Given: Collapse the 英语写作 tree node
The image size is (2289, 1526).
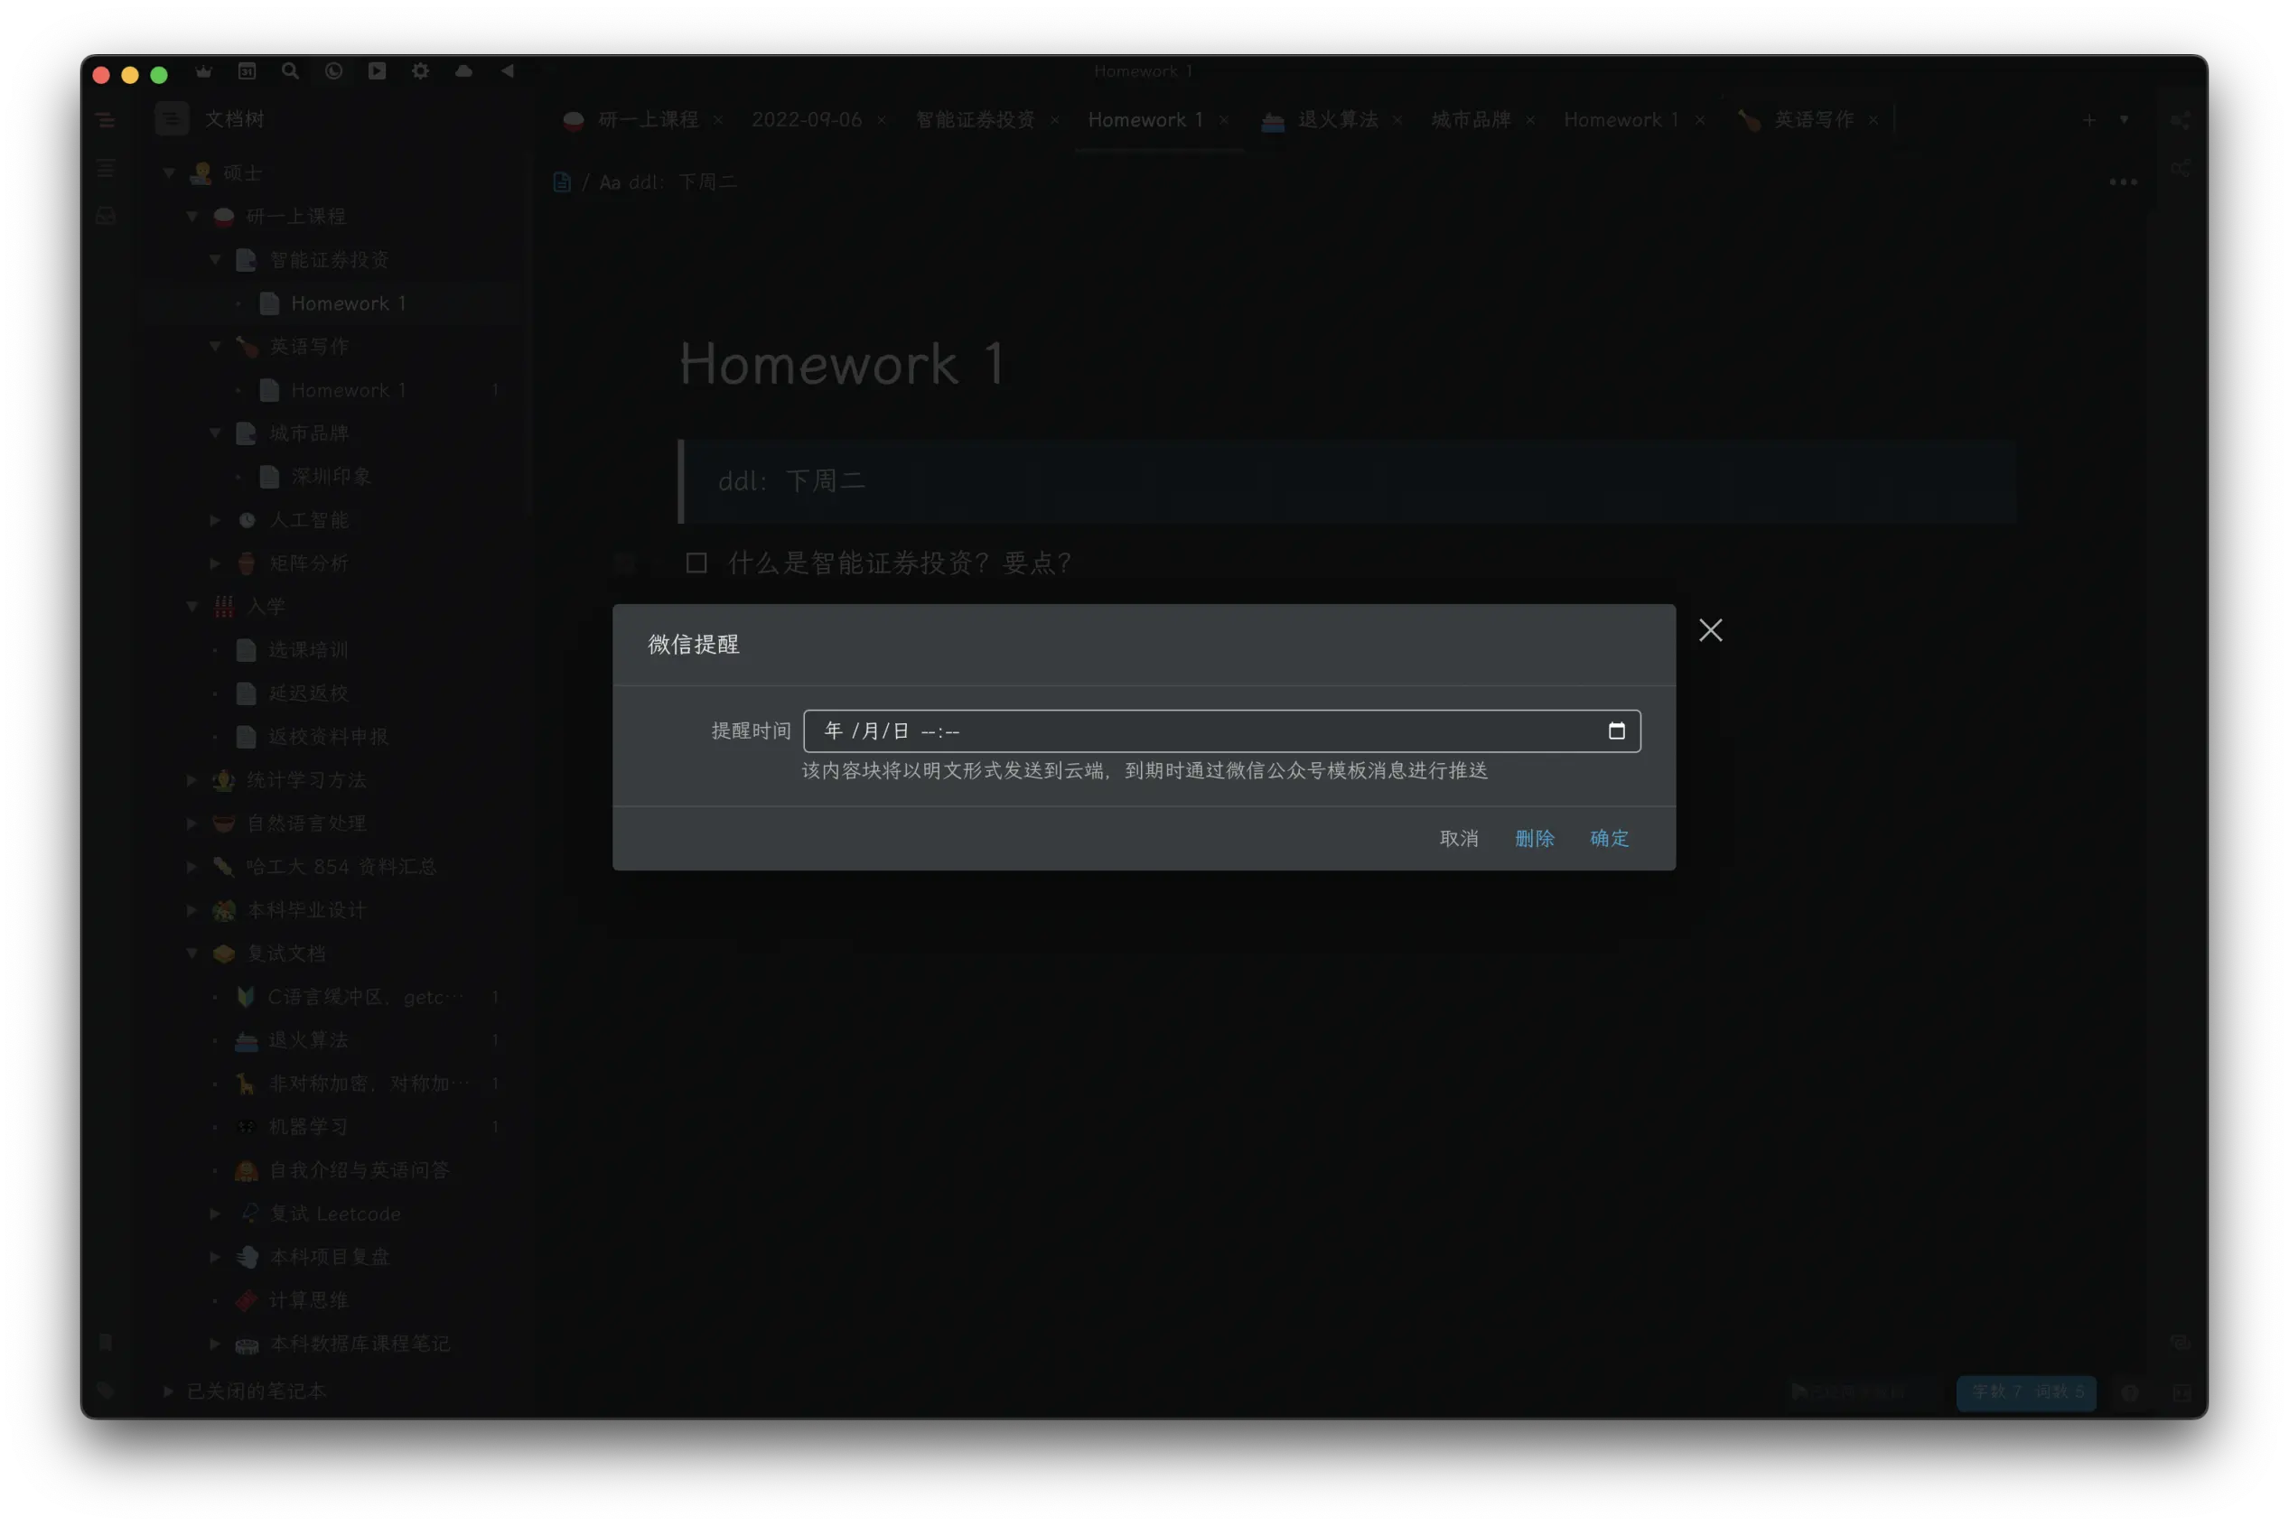Looking at the screenshot, I should point(215,347).
